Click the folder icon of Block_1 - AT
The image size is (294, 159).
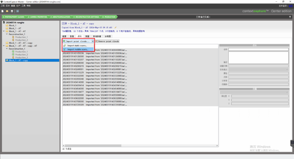(7, 28)
